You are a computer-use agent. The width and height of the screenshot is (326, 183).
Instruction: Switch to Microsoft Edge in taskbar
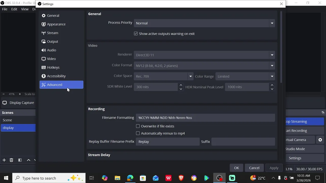pos(130,178)
